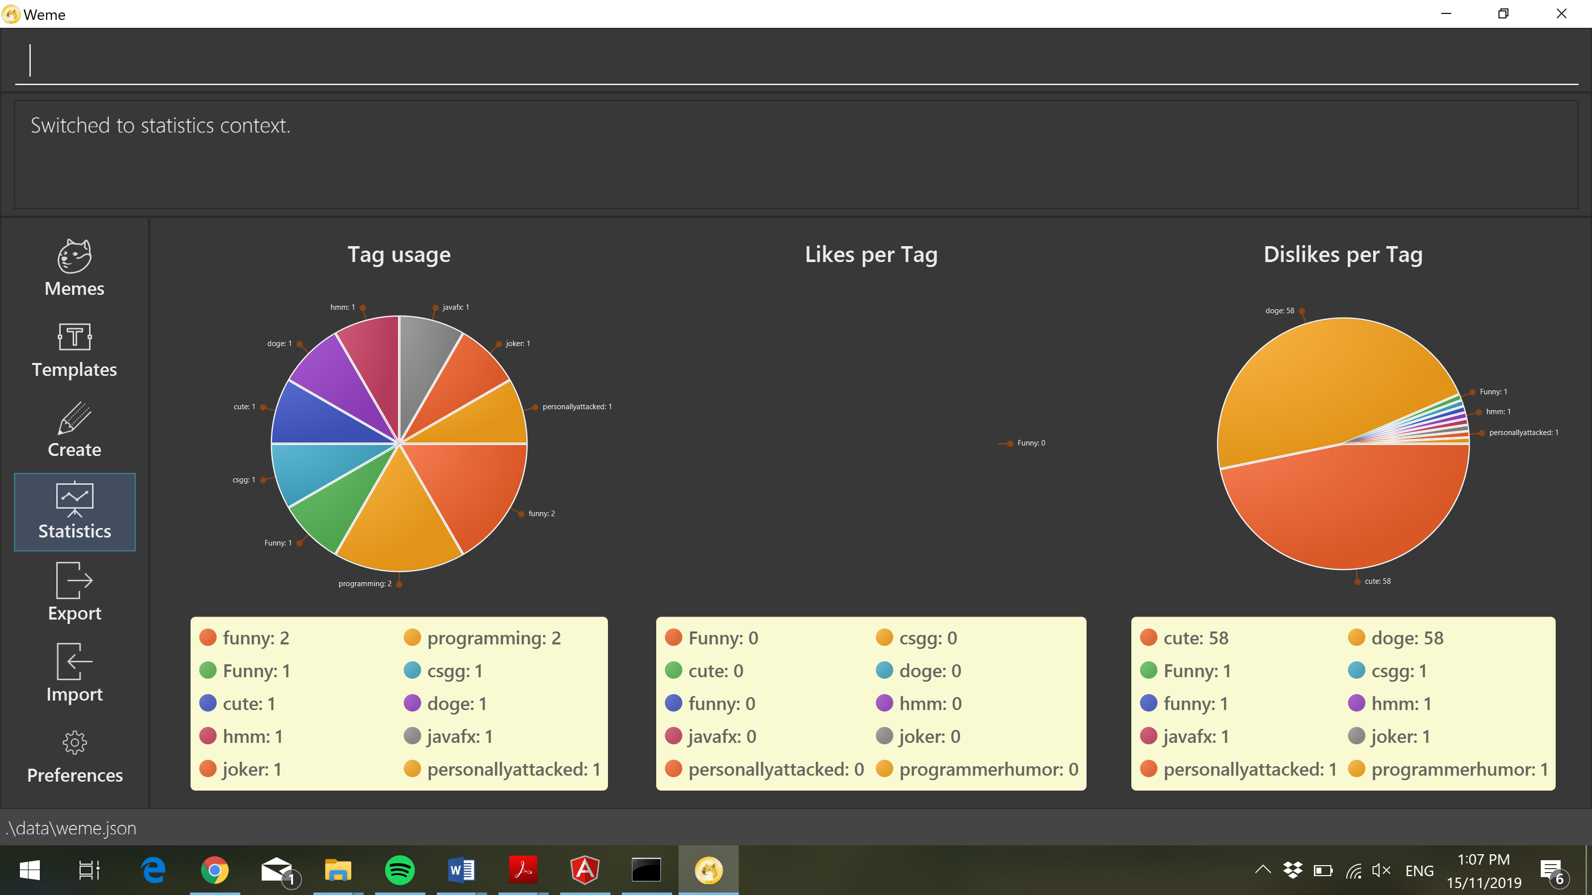Open the Export arrow icon tab
The image size is (1592, 895).
click(74, 580)
